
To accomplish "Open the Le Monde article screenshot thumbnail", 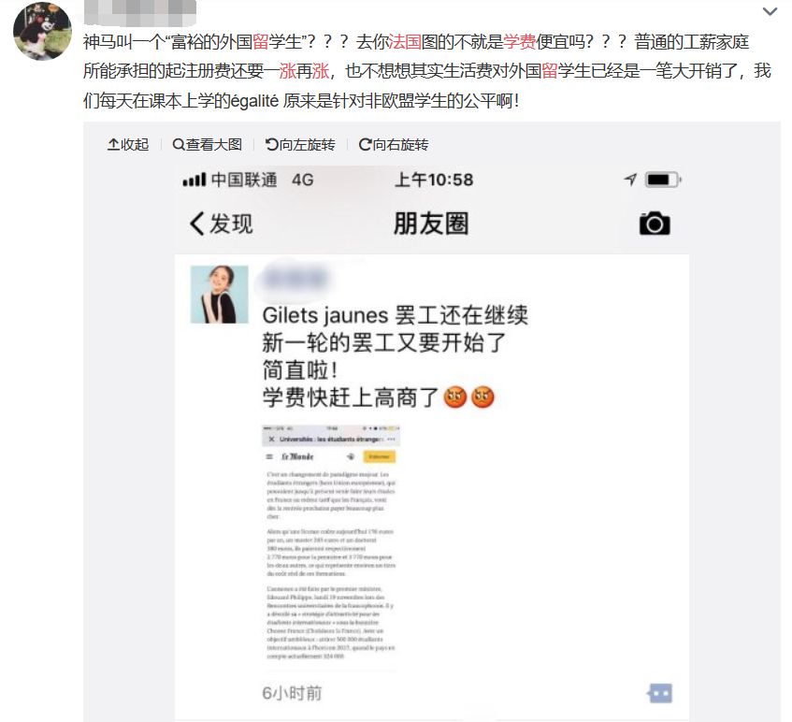I will [331, 543].
